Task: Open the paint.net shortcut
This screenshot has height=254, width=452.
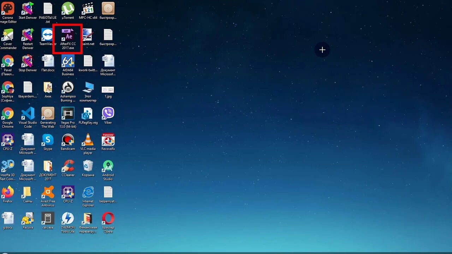Action: click(88, 37)
